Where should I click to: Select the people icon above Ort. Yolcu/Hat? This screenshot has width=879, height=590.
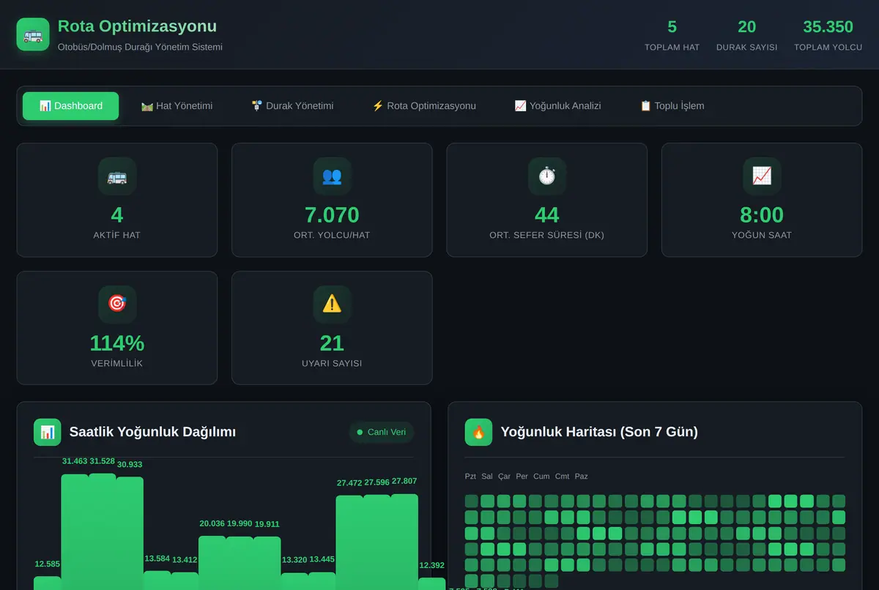pyautogui.click(x=332, y=176)
